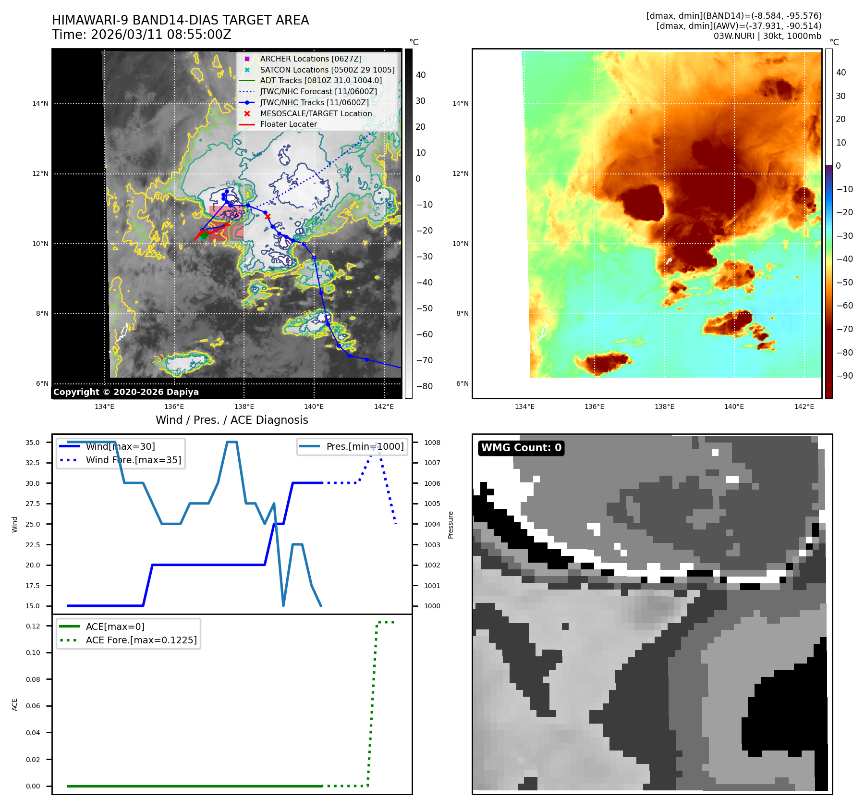865x812 pixels.
Task: Click the MESOSCALE/TARGET Location red X legend marker
Action: click(x=247, y=114)
